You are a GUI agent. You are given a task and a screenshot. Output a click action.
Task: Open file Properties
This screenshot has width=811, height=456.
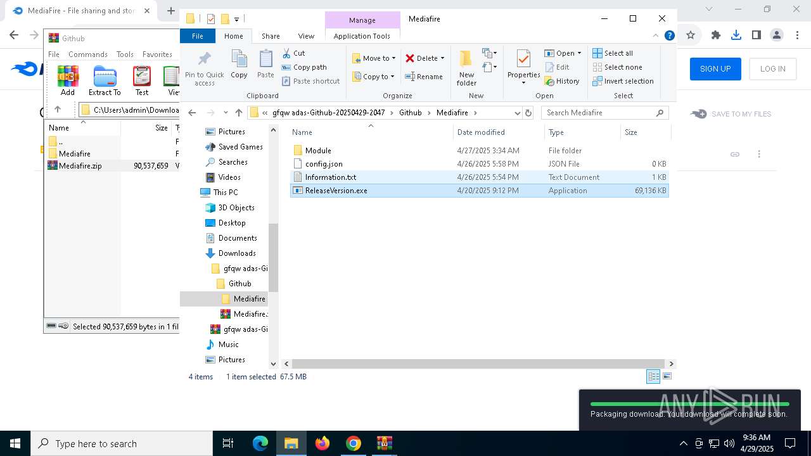pyautogui.click(x=523, y=68)
